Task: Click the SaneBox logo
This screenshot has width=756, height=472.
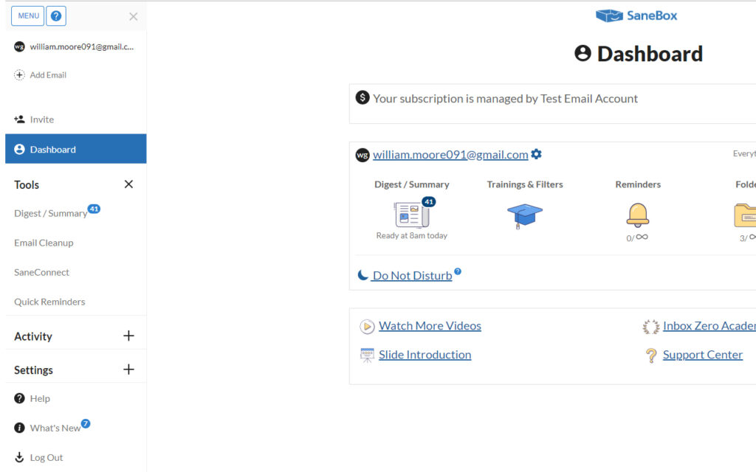Action: (x=636, y=15)
